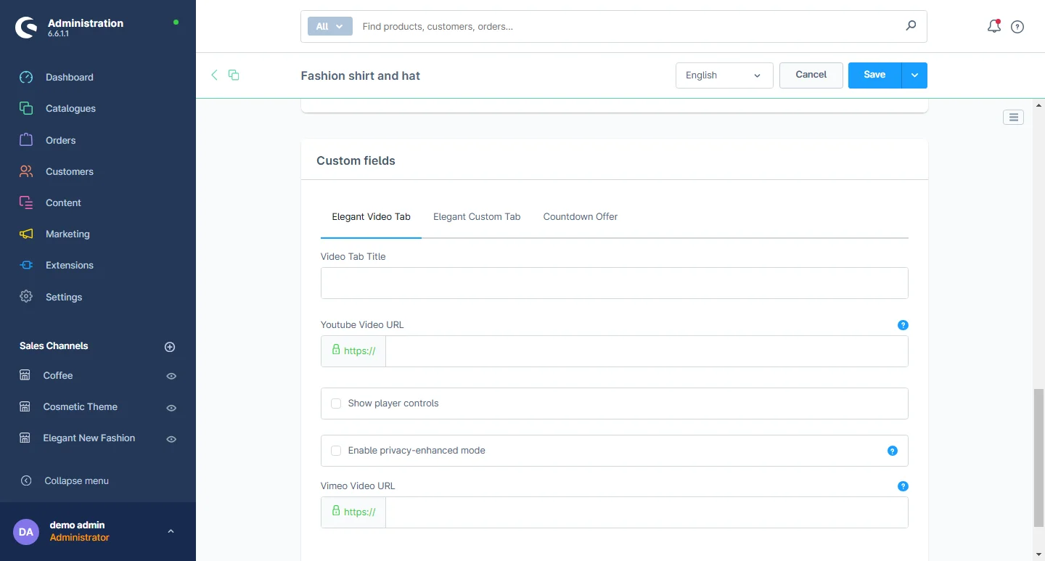Switch to Countdown Offer tab
1045x561 pixels.
click(580, 216)
